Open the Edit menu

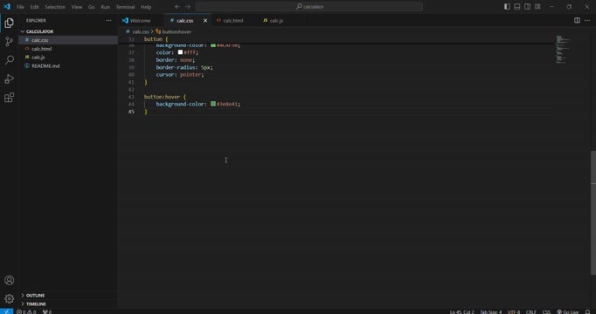pos(35,7)
